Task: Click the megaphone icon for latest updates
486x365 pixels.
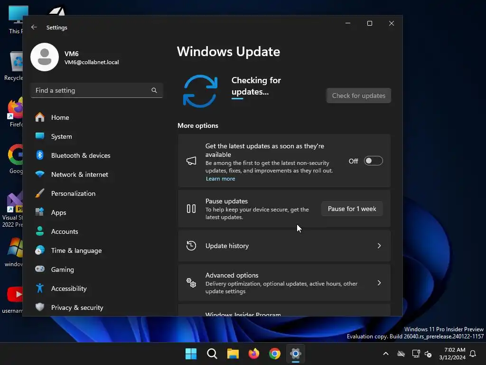Action: (191, 161)
